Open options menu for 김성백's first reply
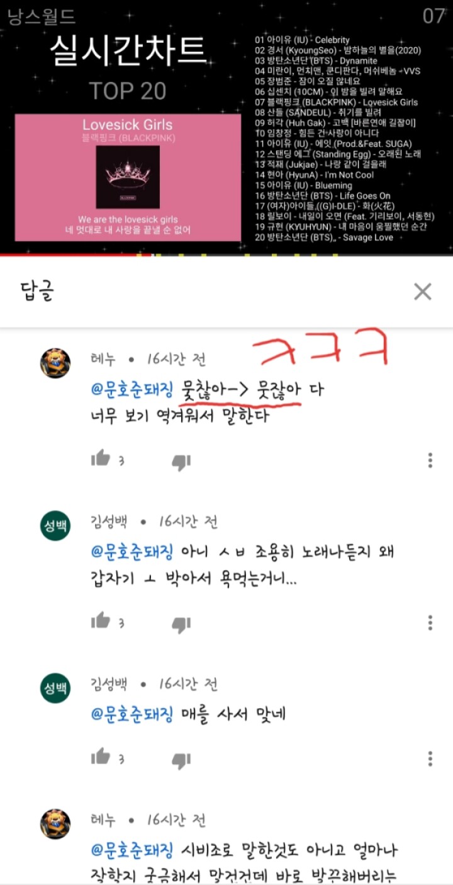This screenshot has width=453, height=885. point(430,622)
